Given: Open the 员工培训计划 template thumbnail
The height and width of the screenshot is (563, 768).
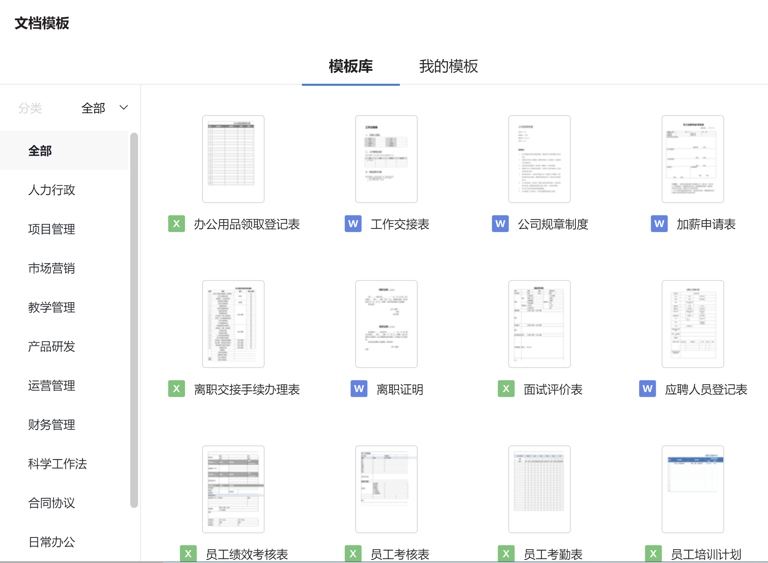Looking at the screenshot, I should coord(693,489).
